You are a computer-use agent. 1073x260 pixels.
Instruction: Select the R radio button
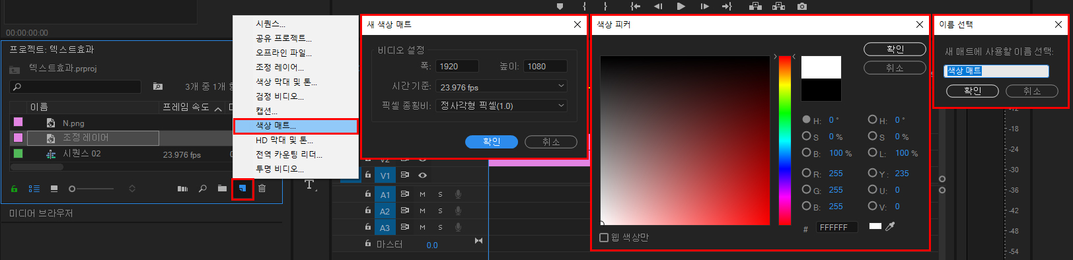(806, 173)
